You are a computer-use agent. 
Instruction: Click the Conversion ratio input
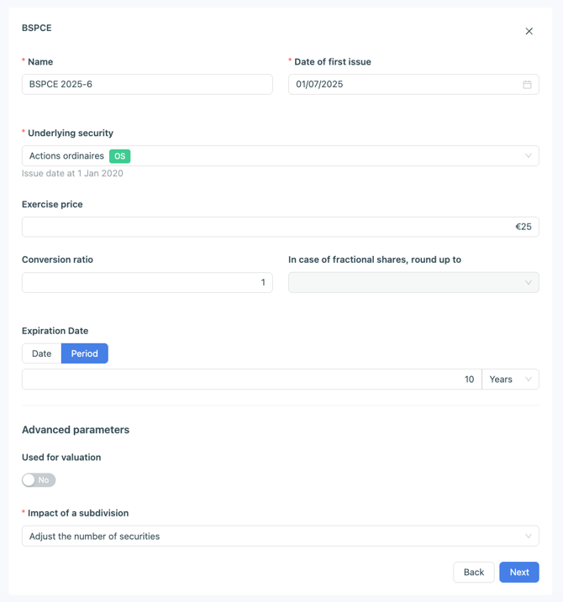pos(147,283)
